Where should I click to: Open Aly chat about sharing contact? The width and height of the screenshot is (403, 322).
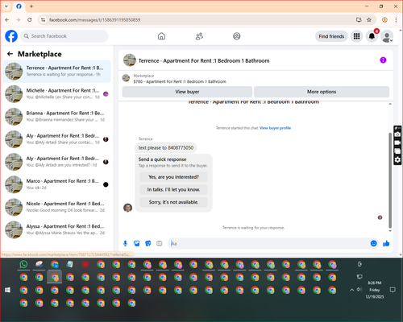[x=56, y=139]
